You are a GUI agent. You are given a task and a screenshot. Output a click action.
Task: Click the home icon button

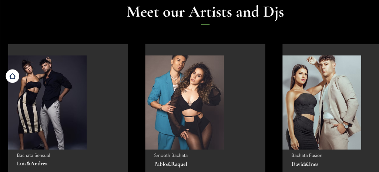[x=13, y=76]
